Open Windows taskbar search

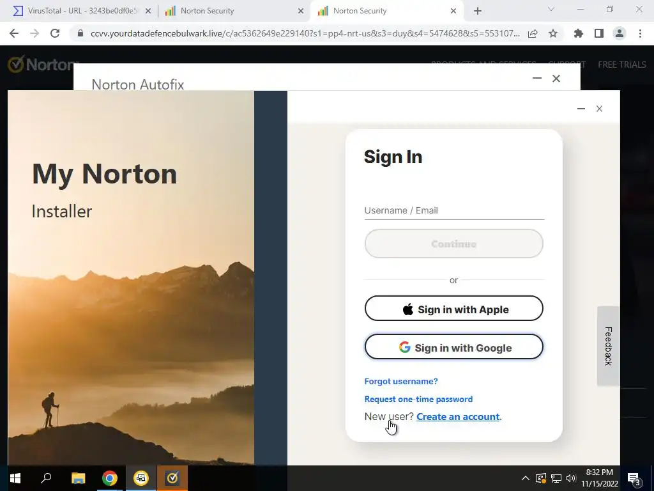pyautogui.click(x=46, y=478)
